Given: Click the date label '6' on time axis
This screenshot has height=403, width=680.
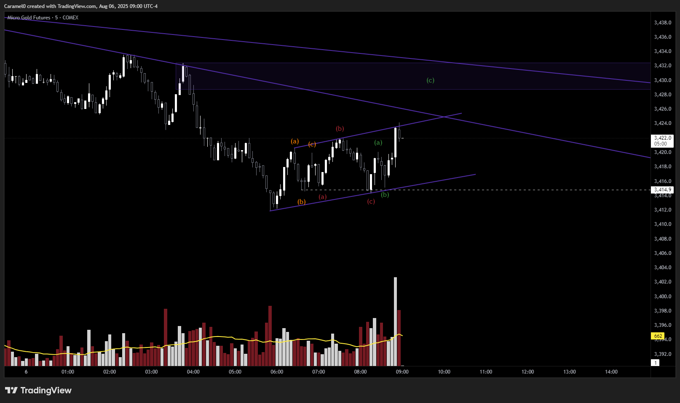Looking at the screenshot, I should coord(26,372).
